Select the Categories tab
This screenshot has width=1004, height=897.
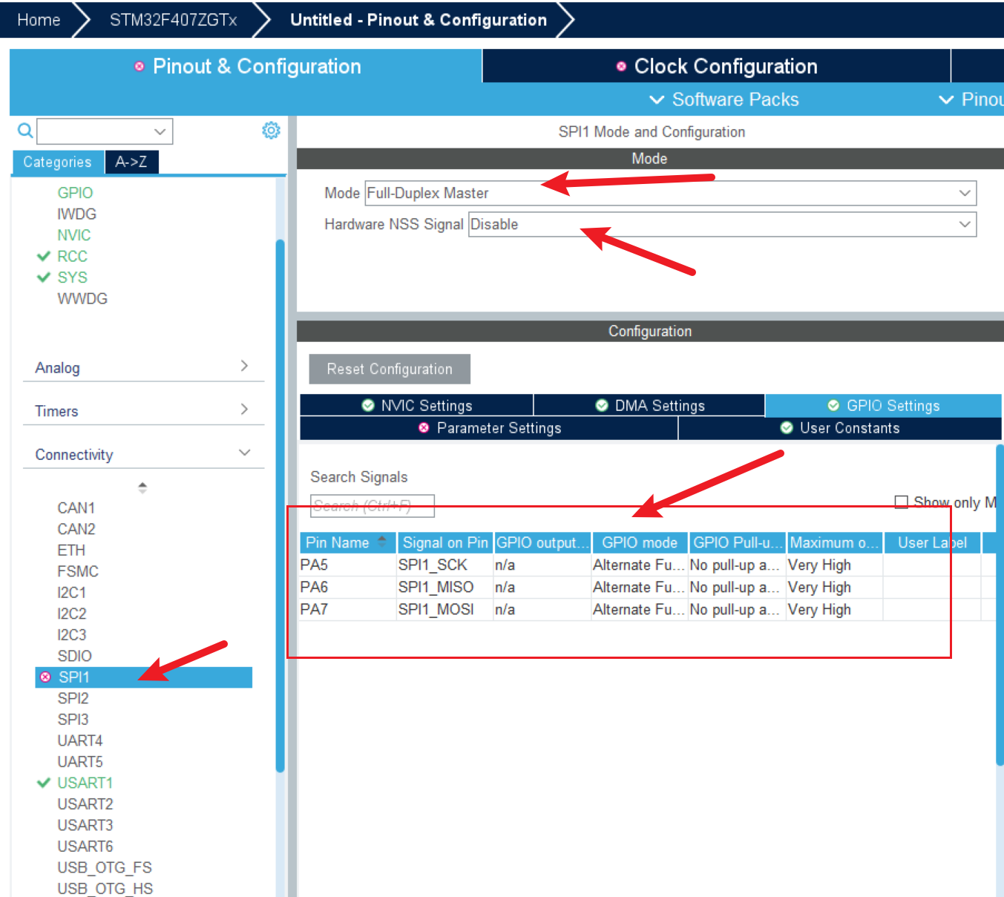57,162
